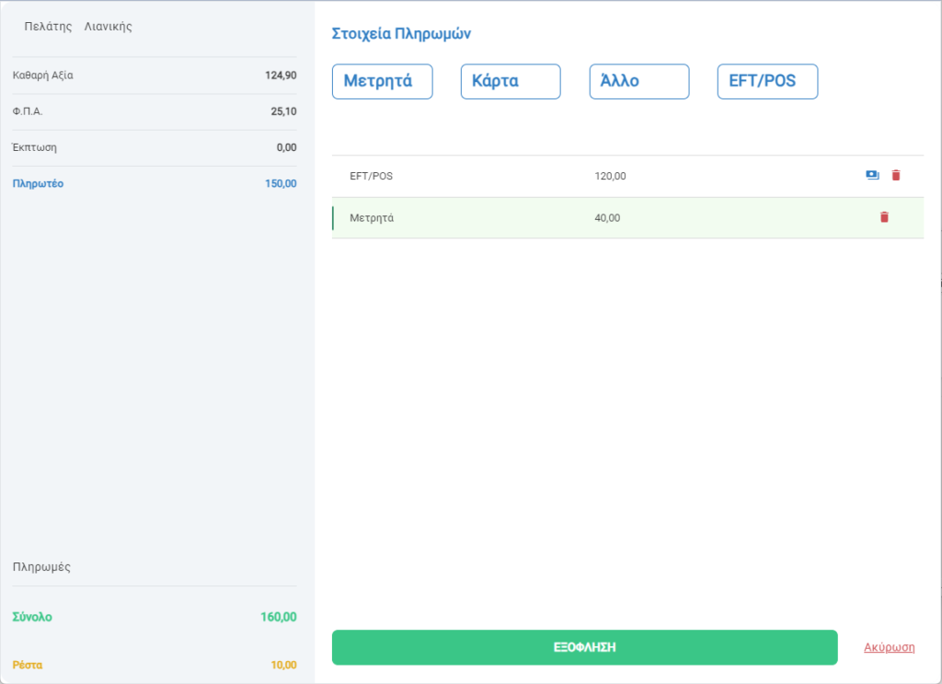Confirm payment with ΕΞΟΦΛΗΣΗ button
Image resolution: width=942 pixels, height=684 pixels.
pyautogui.click(x=584, y=647)
